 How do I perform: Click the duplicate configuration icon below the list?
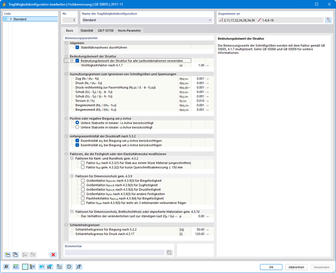(x=15, y=254)
